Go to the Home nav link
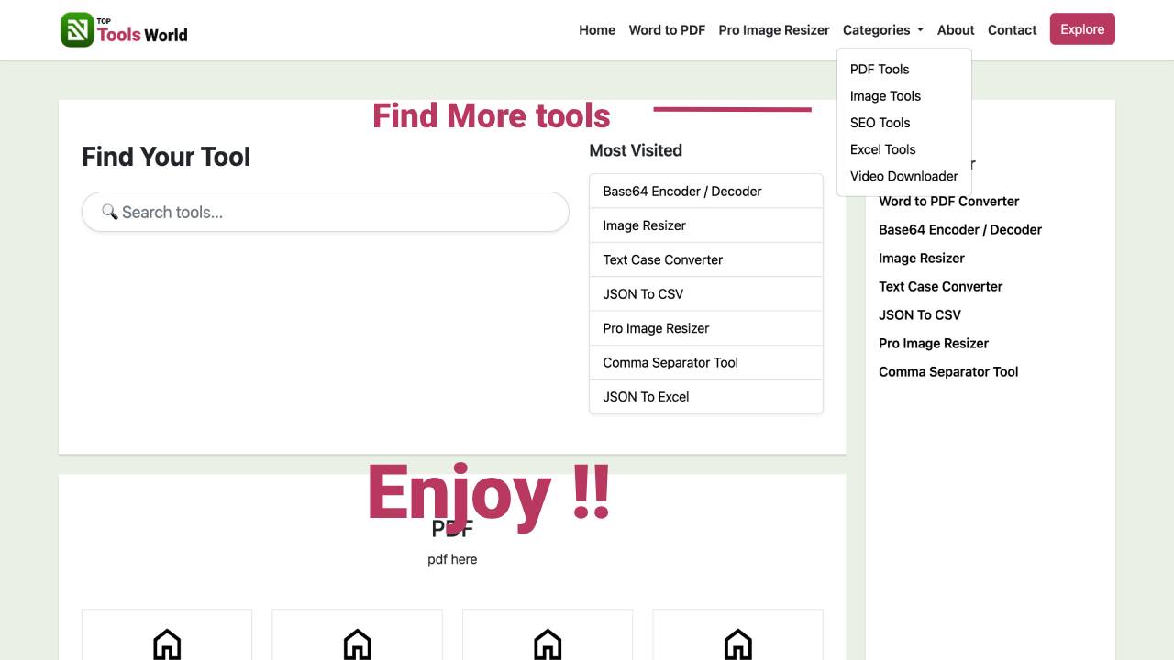The width and height of the screenshot is (1174, 660). (597, 29)
